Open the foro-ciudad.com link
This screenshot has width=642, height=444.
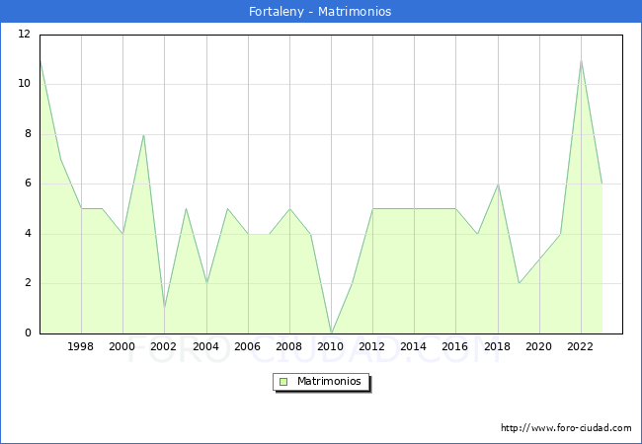coord(566,428)
